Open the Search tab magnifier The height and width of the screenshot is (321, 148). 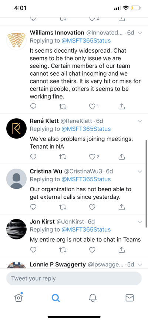click(x=55, y=298)
